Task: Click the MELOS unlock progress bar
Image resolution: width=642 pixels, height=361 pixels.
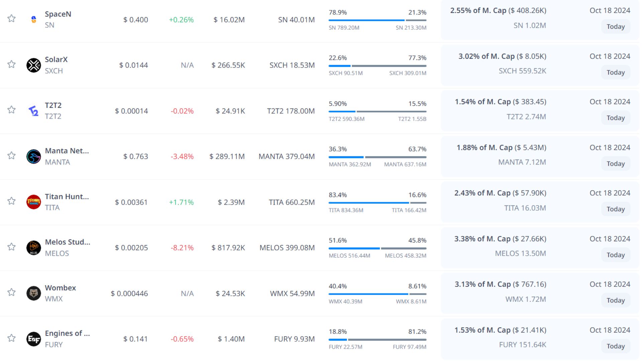Action: tap(377, 248)
